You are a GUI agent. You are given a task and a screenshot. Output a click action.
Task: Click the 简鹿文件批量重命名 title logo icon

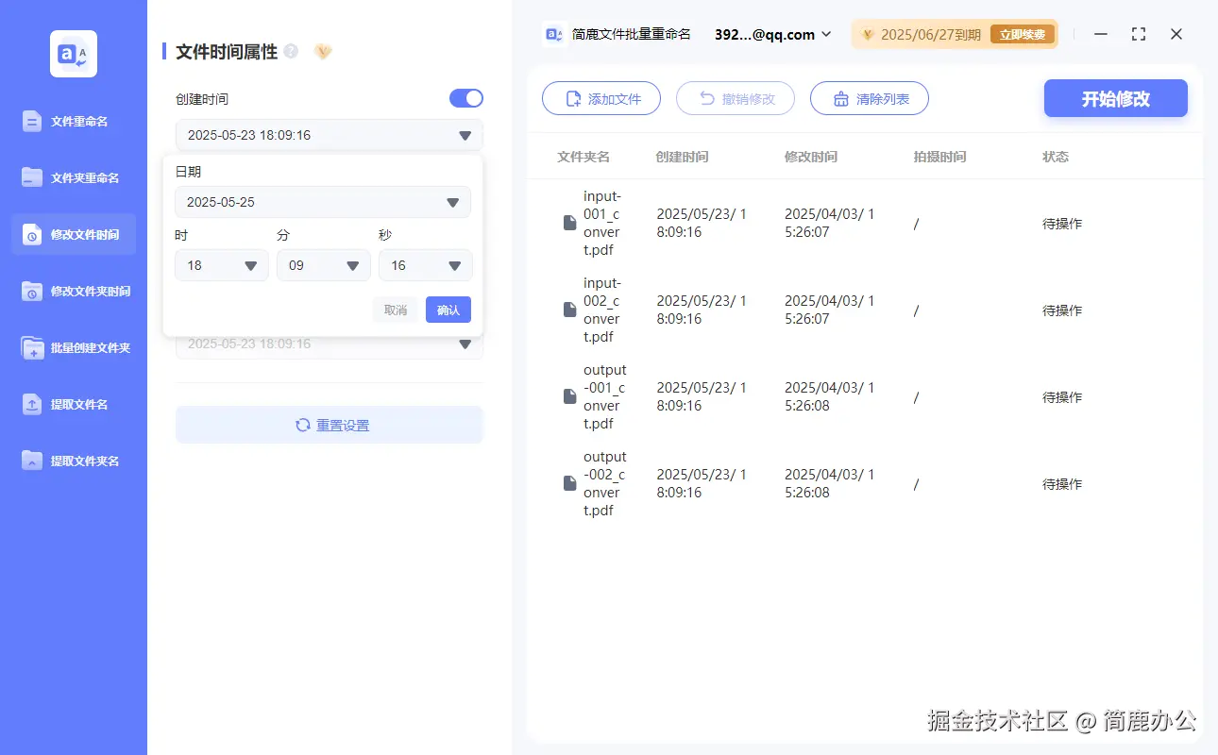(x=554, y=34)
